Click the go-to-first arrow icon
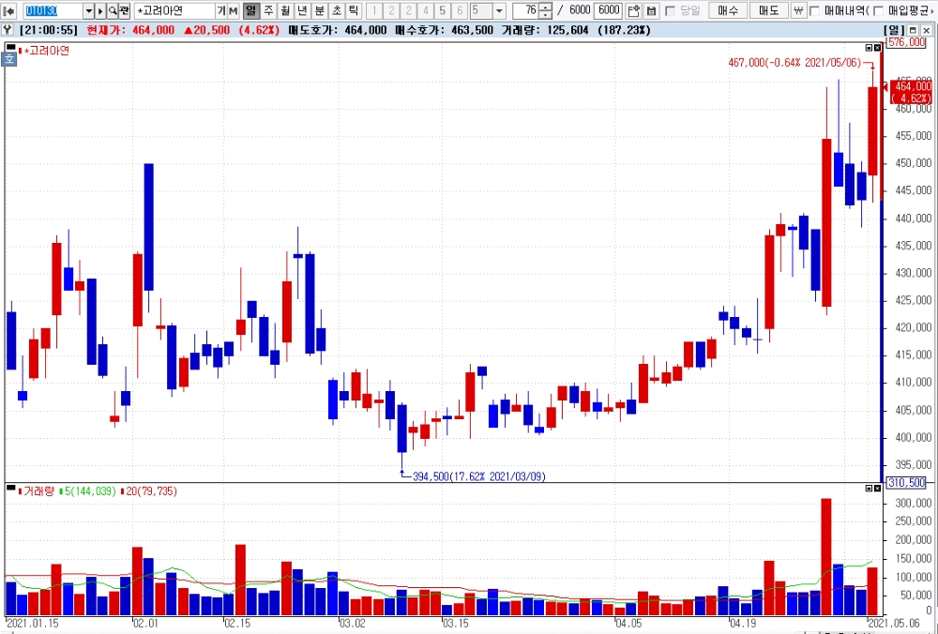The height and width of the screenshot is (634, 938). (9, 10)
